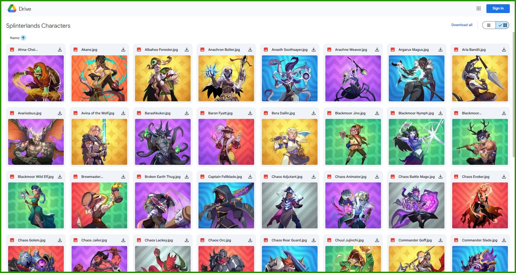Open the Chaos Evoker image thumbnail

pos(480,205)
